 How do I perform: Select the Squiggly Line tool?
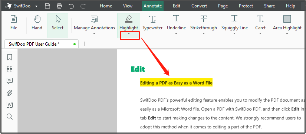pos(234,23)
